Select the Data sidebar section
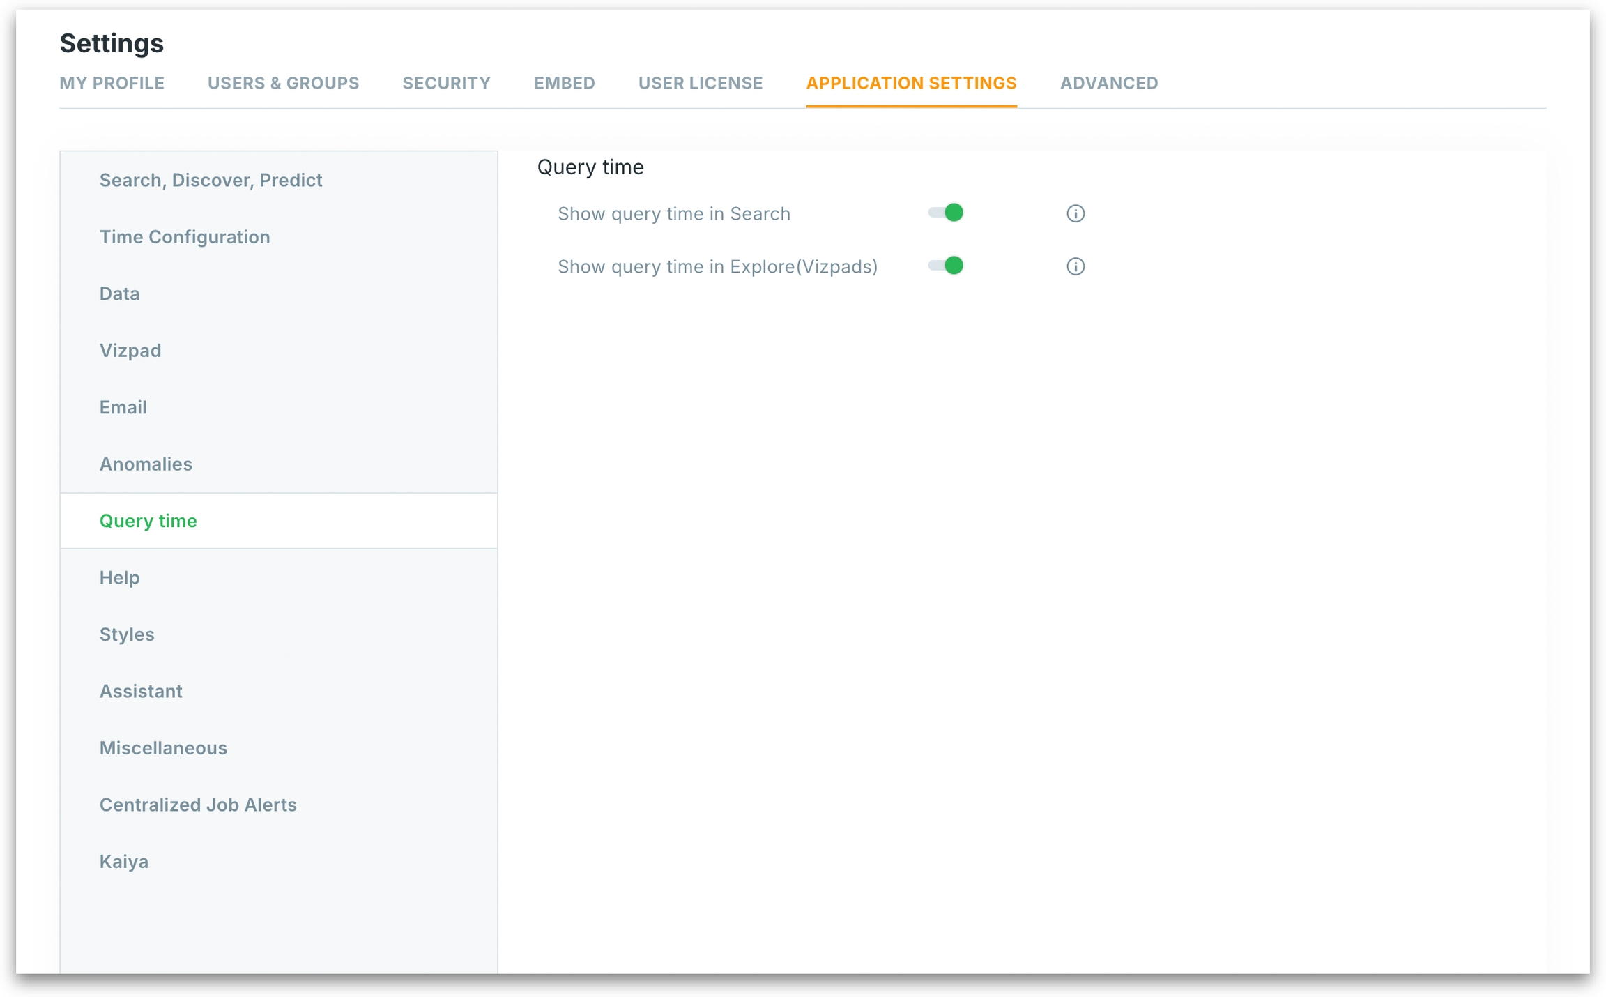 point(119,294)
